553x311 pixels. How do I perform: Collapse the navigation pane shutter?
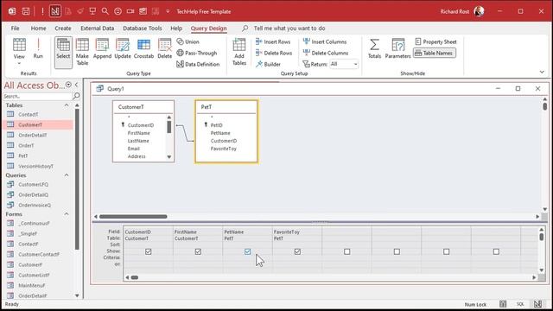(76, 85)
